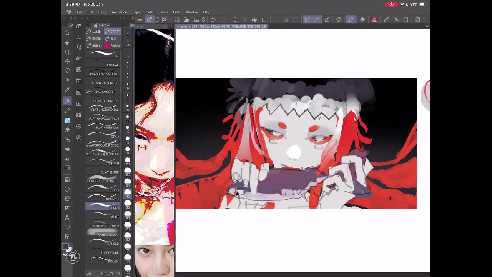Choose the ORIGINAL. brush
The height and width of the screenshot is (277, 492).
(x=103, y=64)
